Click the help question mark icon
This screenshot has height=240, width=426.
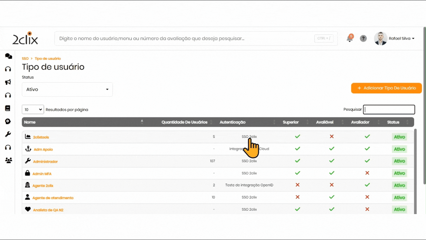[363, 39]
